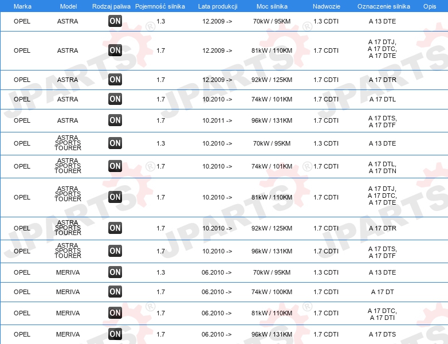The width and height of the screenshot is (448, 344).
Task: Click ON icon in Astra Sports Tourer 92kW / 125KM row
Action: click(x=115, y=228)
